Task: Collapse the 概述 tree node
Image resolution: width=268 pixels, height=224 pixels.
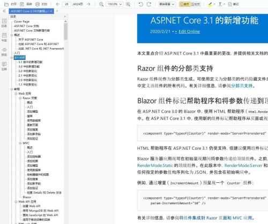Action: click(12, 35)
